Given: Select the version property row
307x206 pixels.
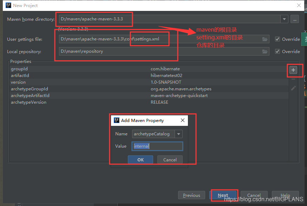Looking at the screenshot, I should pyautogui.click(x=149, y=82).
